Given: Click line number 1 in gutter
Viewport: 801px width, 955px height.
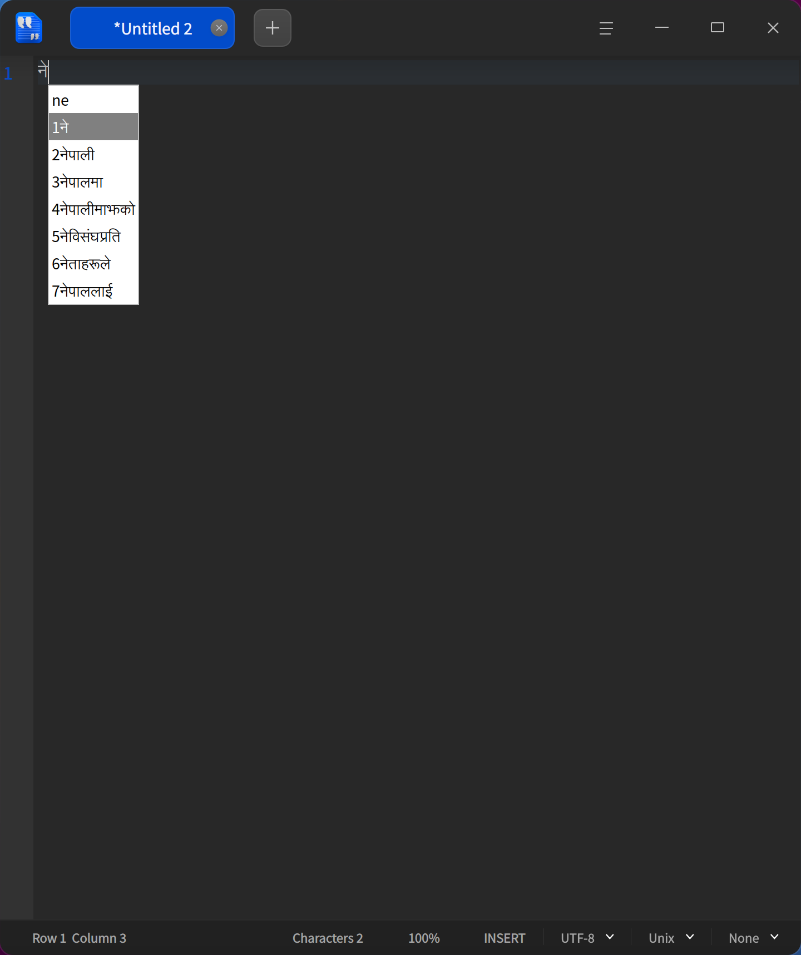Looking at the screenshot, I should pyautogui.click(x=8, y=73).
